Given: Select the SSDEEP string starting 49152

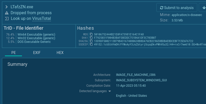Looking at the screenshot, I should 150,44.
